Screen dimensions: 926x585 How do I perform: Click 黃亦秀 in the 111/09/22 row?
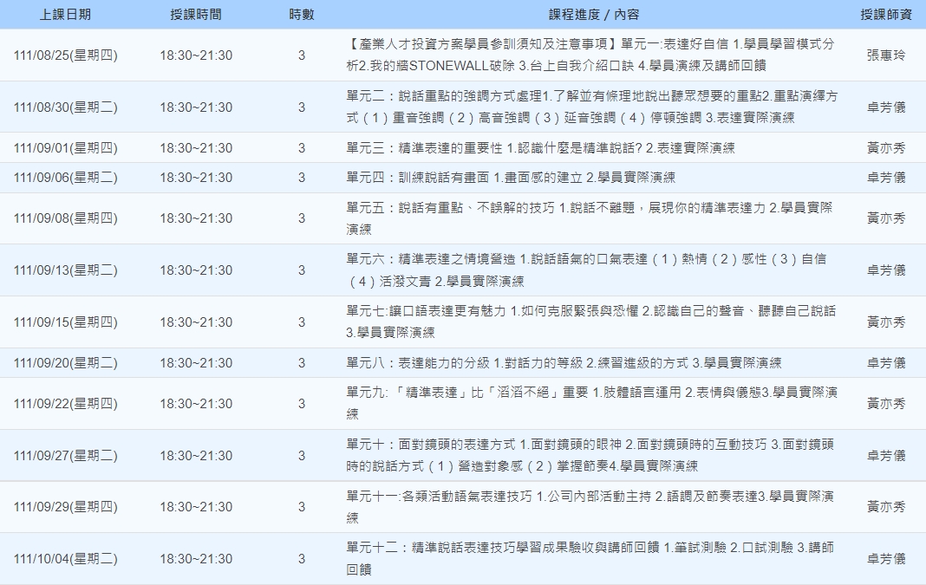tap(886, 404)
